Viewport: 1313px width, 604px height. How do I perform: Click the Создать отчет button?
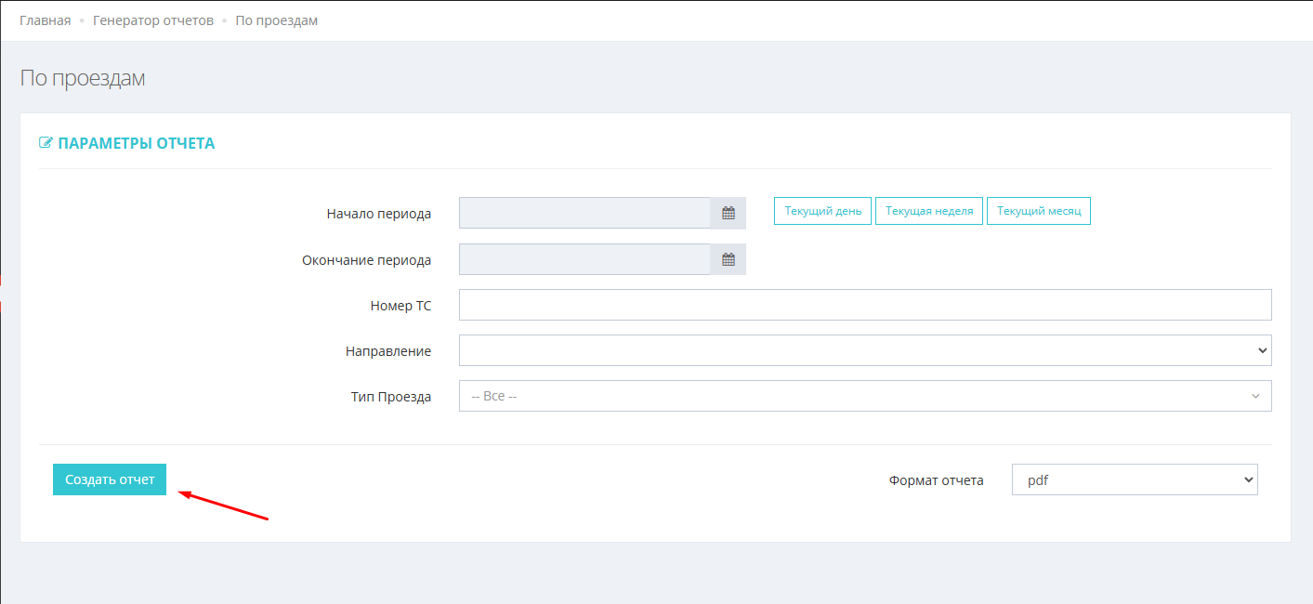click(x=110, y=479)
